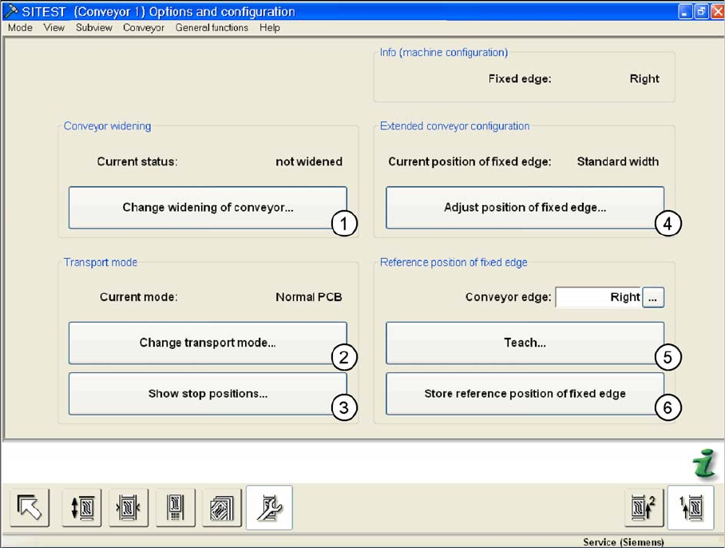725x548 pixels.
Task: Select the conveyor width adjustment icon
Action: point(129,507)
